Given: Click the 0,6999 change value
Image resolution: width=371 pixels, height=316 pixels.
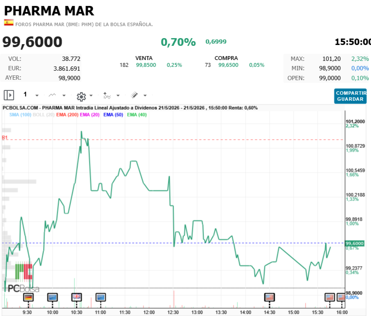Looking at the screenshot, I should [216, 42].
